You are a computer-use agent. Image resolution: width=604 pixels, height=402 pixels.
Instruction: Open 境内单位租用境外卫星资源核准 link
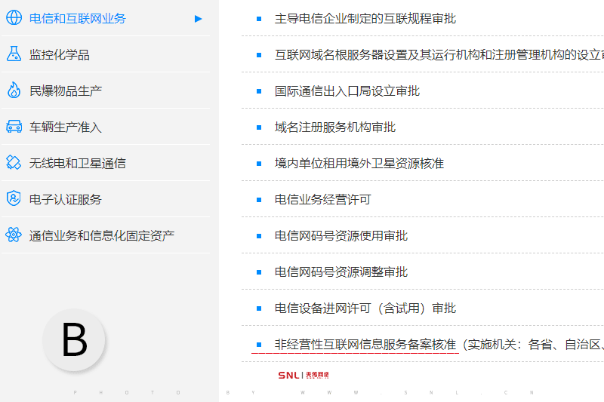(359, 163)
